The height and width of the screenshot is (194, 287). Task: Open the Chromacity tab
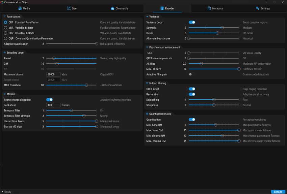pos(120,8)
